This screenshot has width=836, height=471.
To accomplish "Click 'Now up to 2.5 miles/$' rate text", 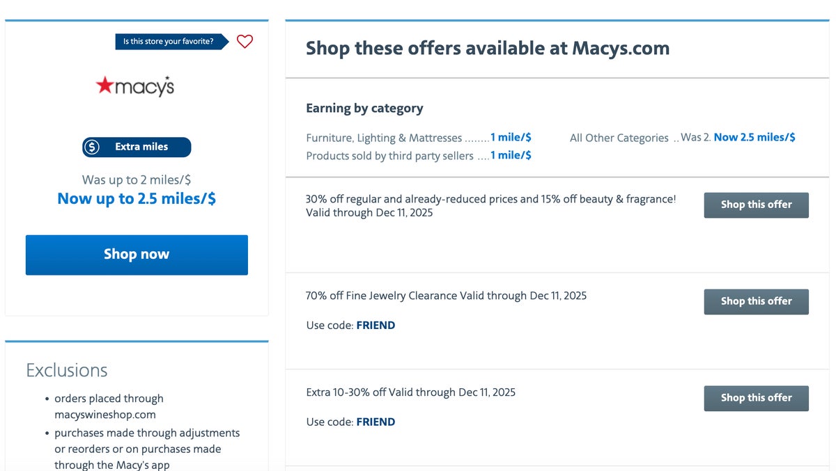I will (x=136, y=198).
